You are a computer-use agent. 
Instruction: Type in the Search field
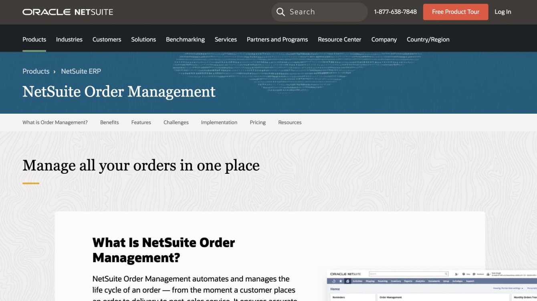325,12
